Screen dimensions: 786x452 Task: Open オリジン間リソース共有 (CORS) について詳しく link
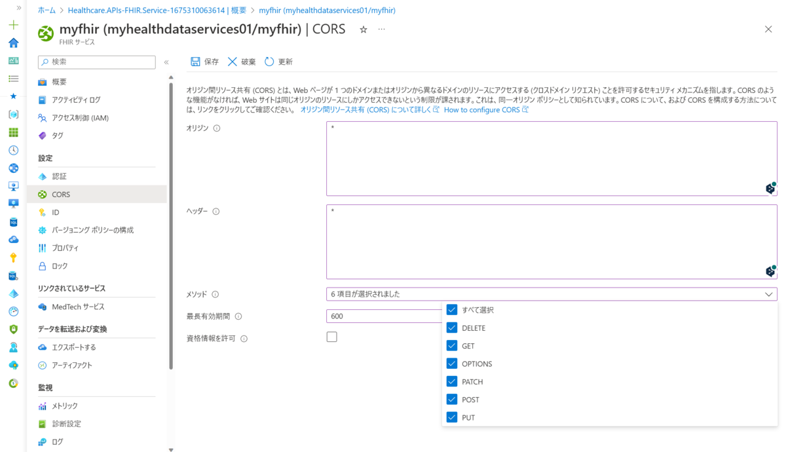369,110
